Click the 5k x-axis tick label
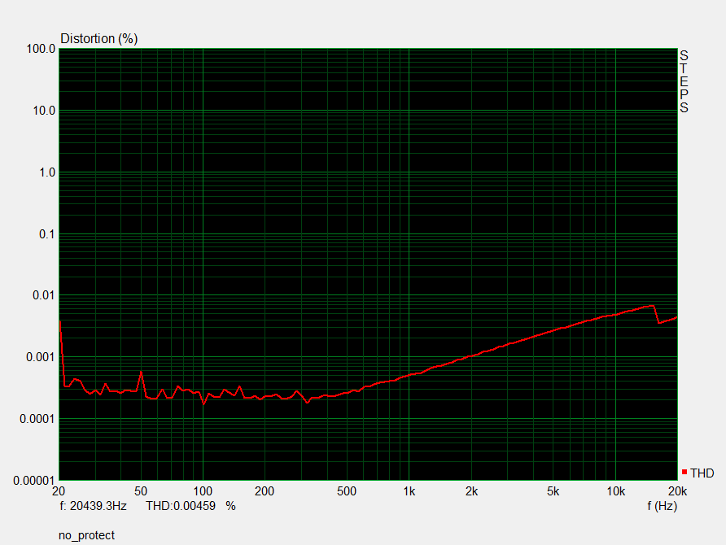The width and height of the screenshot is (726, 545). click(553, 491)
